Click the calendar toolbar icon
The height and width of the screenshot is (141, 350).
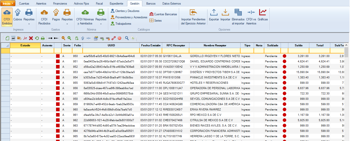click(x=96, y=38)
